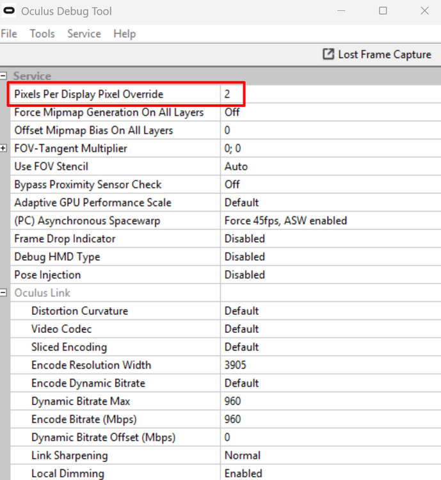Screen dimensions: 441x480
Task: Change Bypass Proximity Sensor Check value
Action: click(x=331, y=184)
